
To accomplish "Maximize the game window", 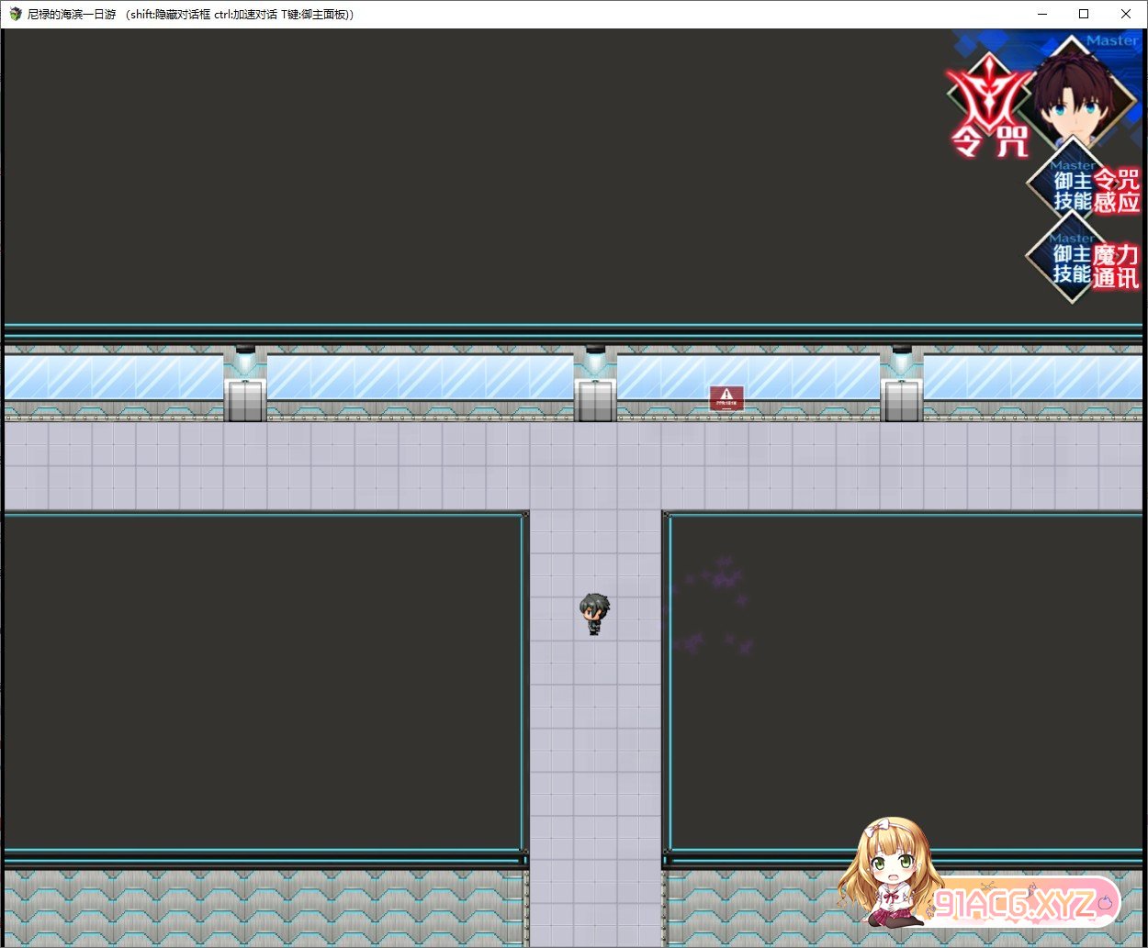I will coord(1084,14).
